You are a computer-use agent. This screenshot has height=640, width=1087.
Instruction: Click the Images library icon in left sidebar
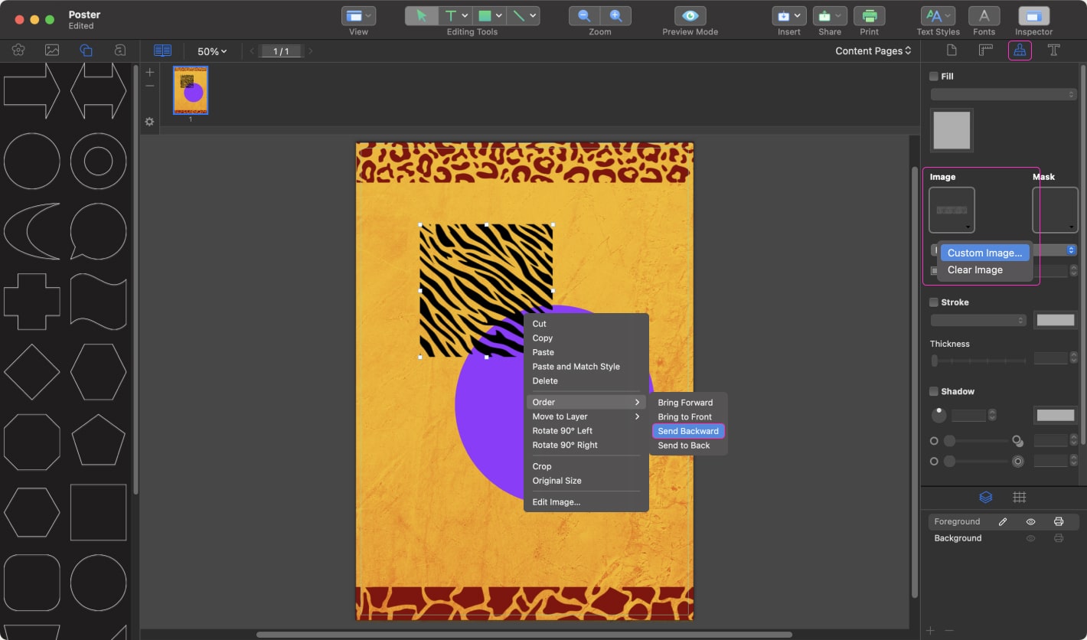click(51, 50)
